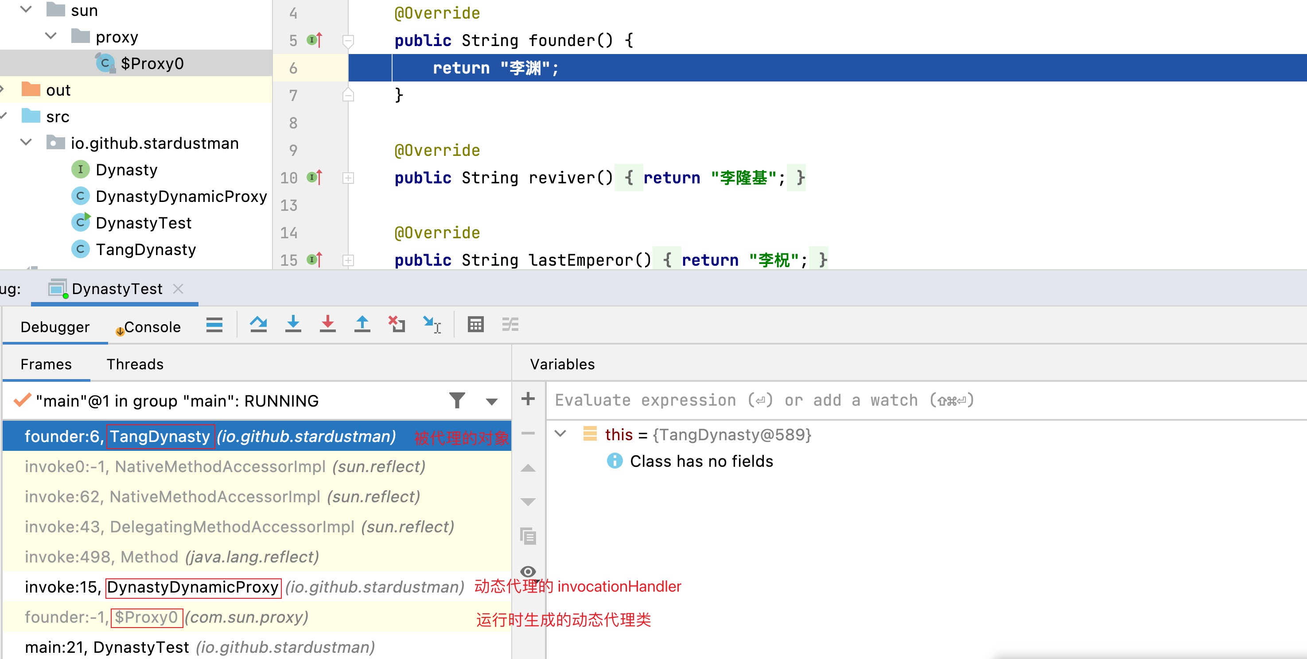Click the filter frames funnel icon

click(x=457, y=400)
